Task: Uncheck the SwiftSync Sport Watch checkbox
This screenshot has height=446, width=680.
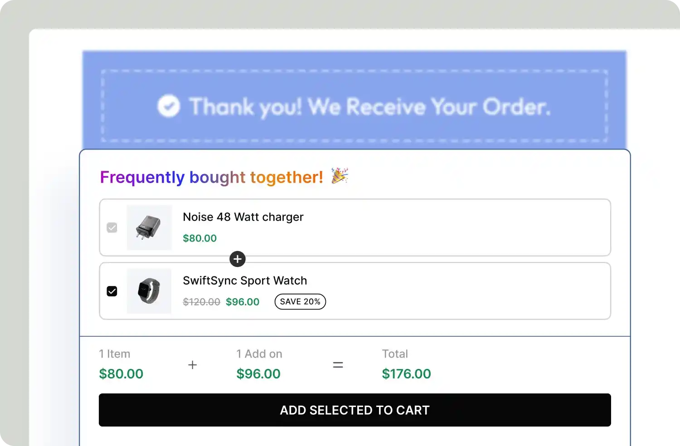Action: click(112, 291)
